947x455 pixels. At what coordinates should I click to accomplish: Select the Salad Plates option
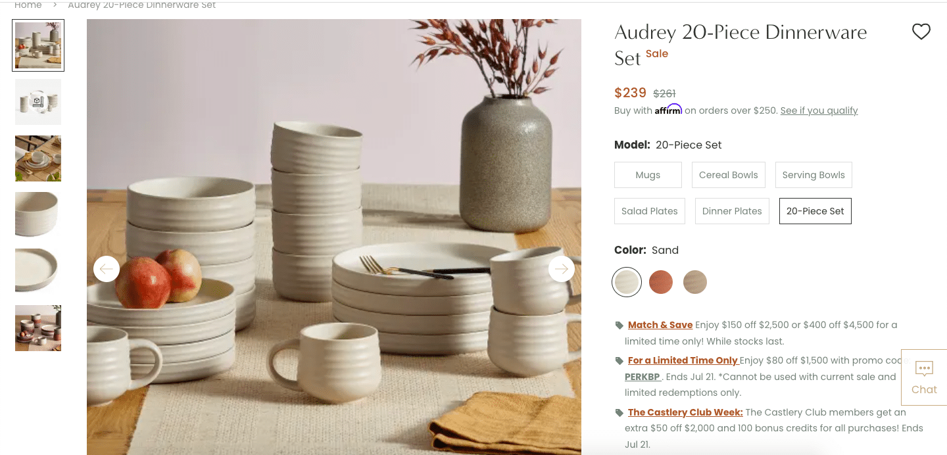tap(649, 211)
